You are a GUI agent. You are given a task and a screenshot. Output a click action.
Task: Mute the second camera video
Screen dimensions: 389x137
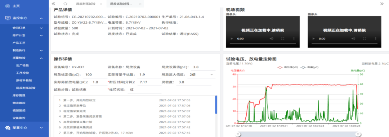[x=354, y=39]
